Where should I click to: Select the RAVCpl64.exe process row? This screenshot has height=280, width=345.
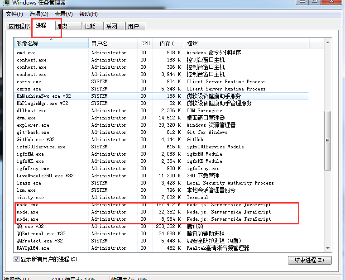(x=162, y=248)
